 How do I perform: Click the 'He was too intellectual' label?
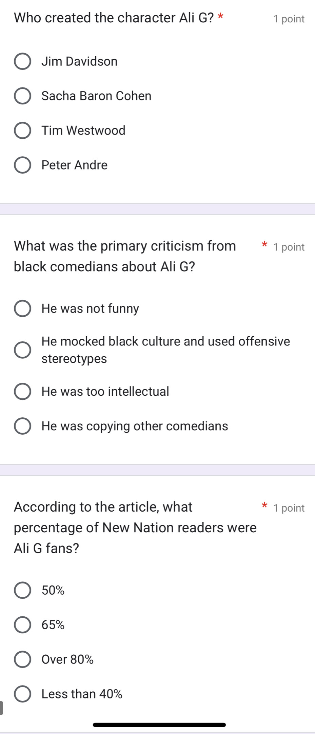tap(105, 392)
